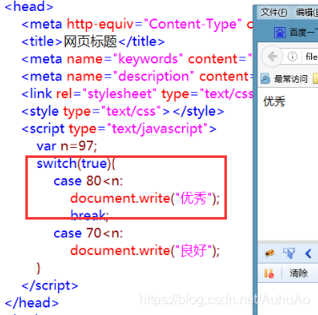This screenshot has width=318, height=315.
Task: Click the case 70<n: line
Action: click(x=89, y=233)
